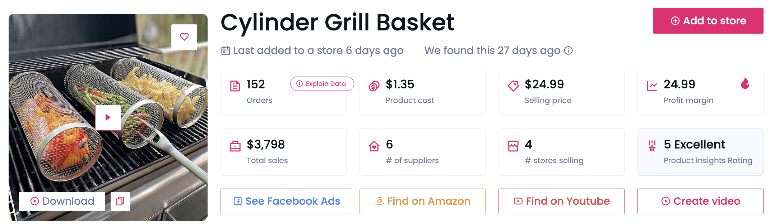Click the info icon after '27 days ago'
The height and width of the screenshot is (224, 770).
569,50
